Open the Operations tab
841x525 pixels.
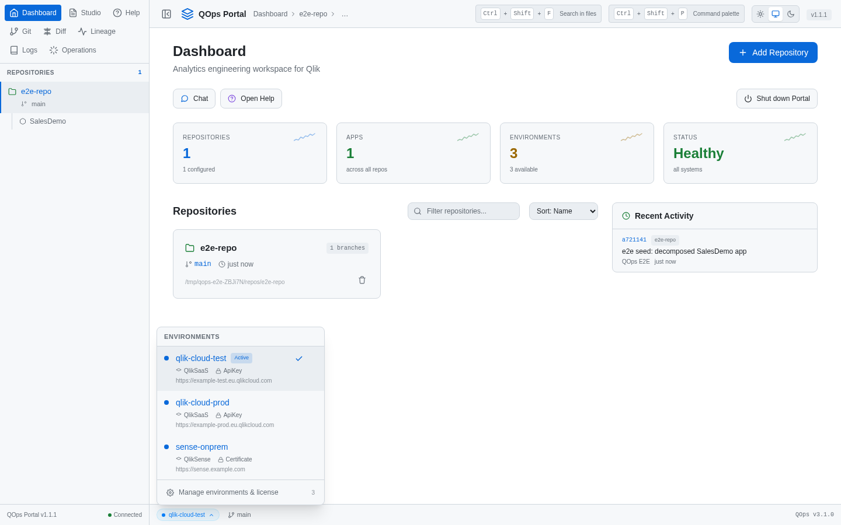72,50
